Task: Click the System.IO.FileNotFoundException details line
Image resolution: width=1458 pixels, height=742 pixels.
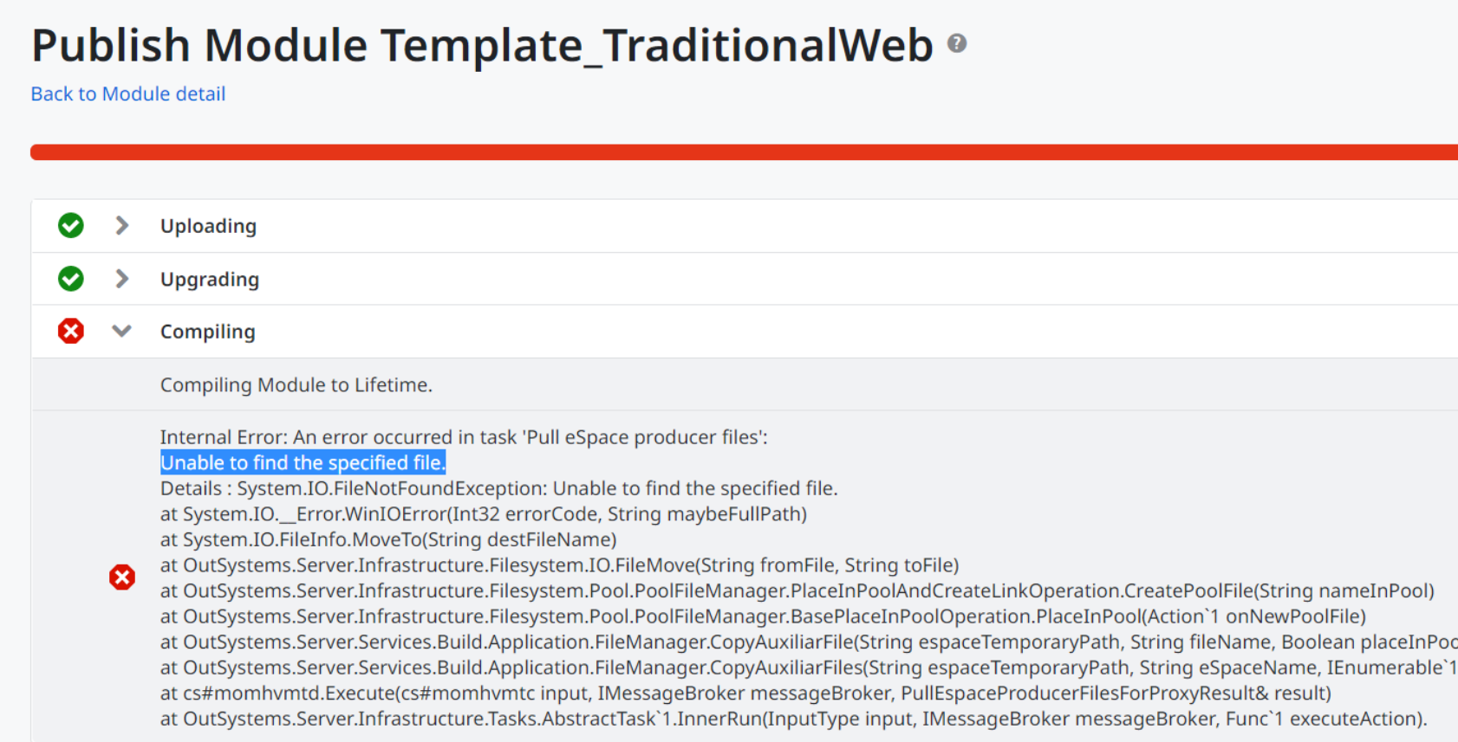Action: pos(498,488)
